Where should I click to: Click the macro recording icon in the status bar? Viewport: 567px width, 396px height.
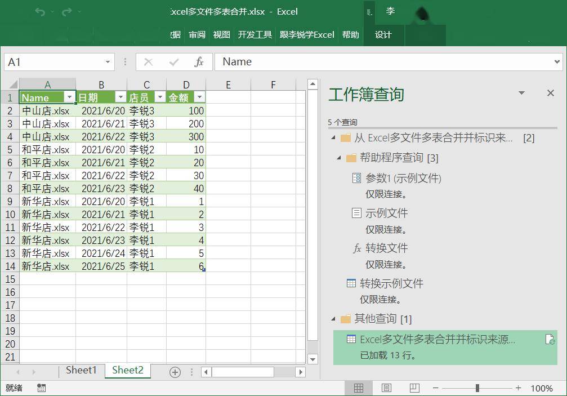click(x=41, y=388)
